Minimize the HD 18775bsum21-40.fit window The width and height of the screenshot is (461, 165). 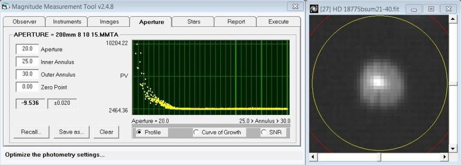[414, 9]
